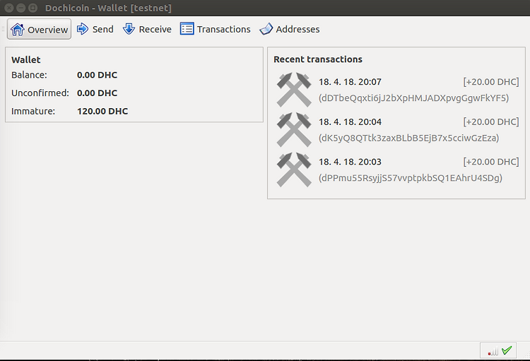Switch to the Send tab
The height and width of the screenshot is (361, 530).
coord(95,29)
